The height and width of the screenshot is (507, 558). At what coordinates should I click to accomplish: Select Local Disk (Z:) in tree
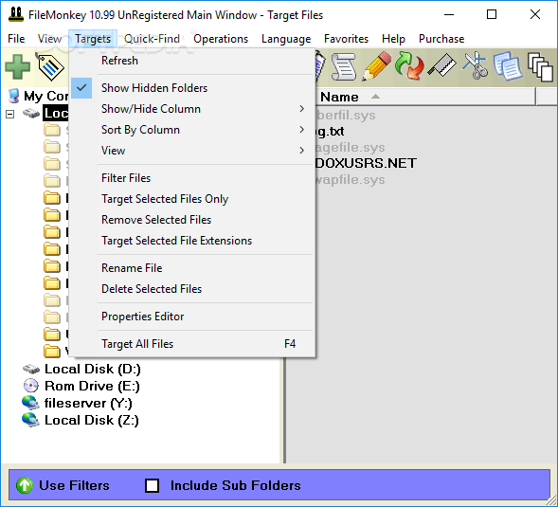92,420
